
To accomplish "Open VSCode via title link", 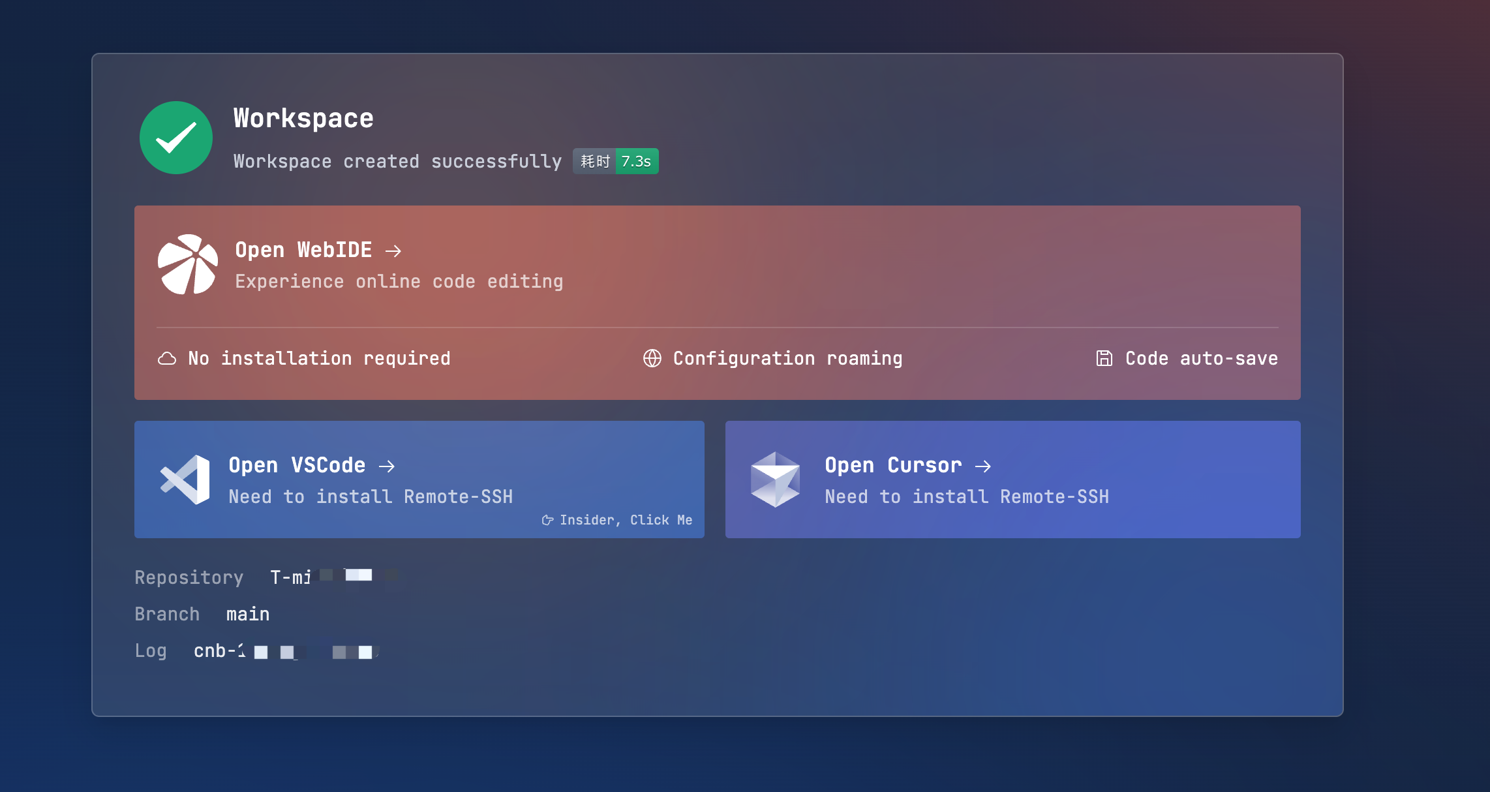I will (x=297, y=465).
